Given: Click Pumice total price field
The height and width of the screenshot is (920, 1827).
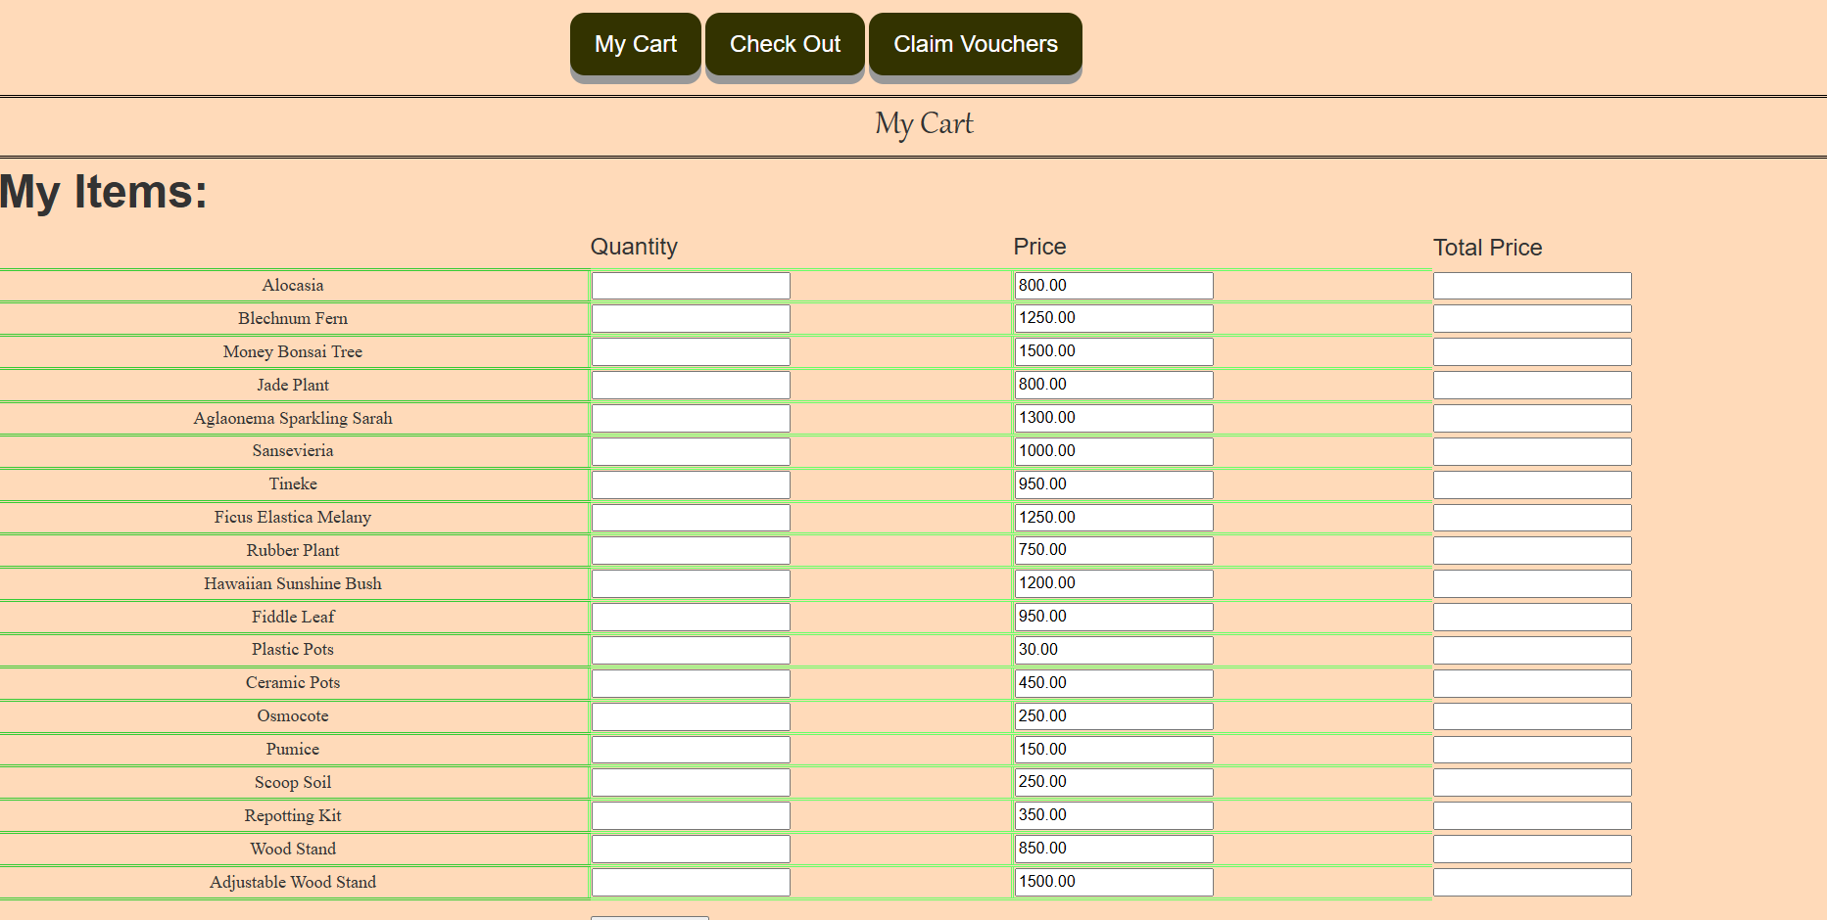Looking at the screenshot, I should (1532, 750).
